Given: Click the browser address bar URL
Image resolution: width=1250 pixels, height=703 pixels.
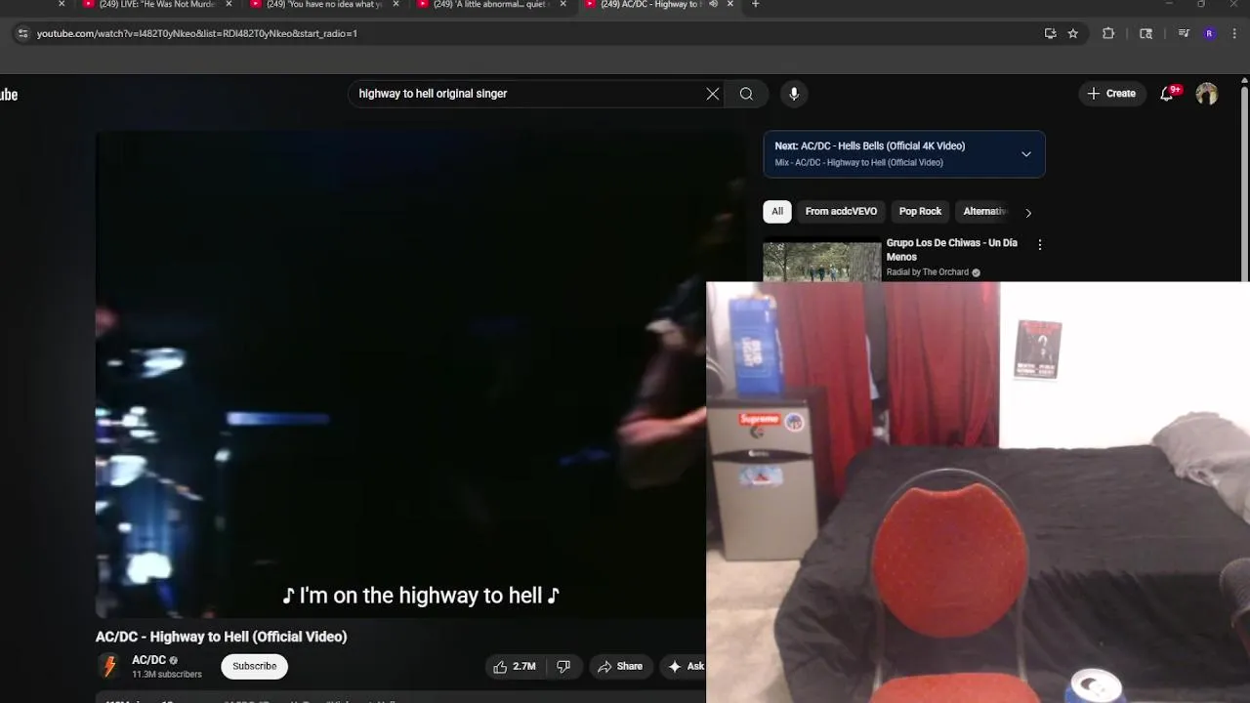Looking at the screenshot, I should tap(197, 33).
